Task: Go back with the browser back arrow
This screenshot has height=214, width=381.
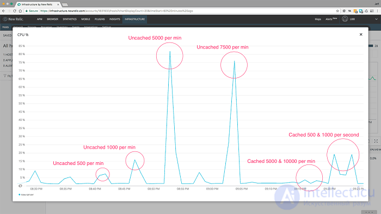Action: (3, 11)
